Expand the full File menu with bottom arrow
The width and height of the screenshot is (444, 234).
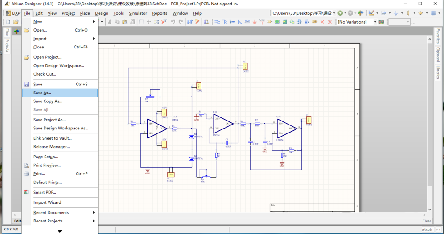[x=60, y=231]
